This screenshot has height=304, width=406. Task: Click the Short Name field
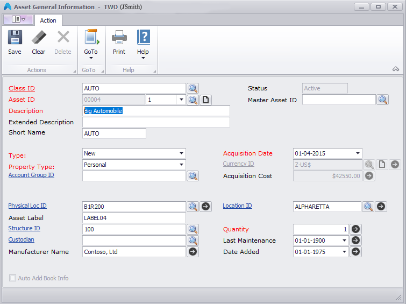click(x=114, y=133)
